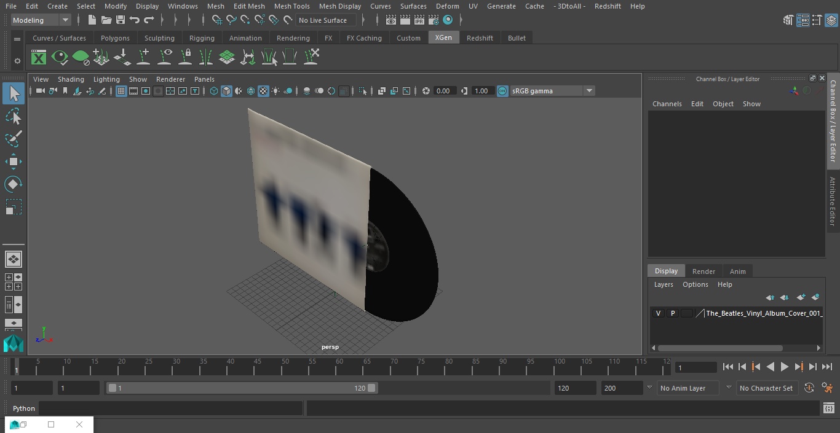Toggle isolate select in viewport

coord(363,91)
